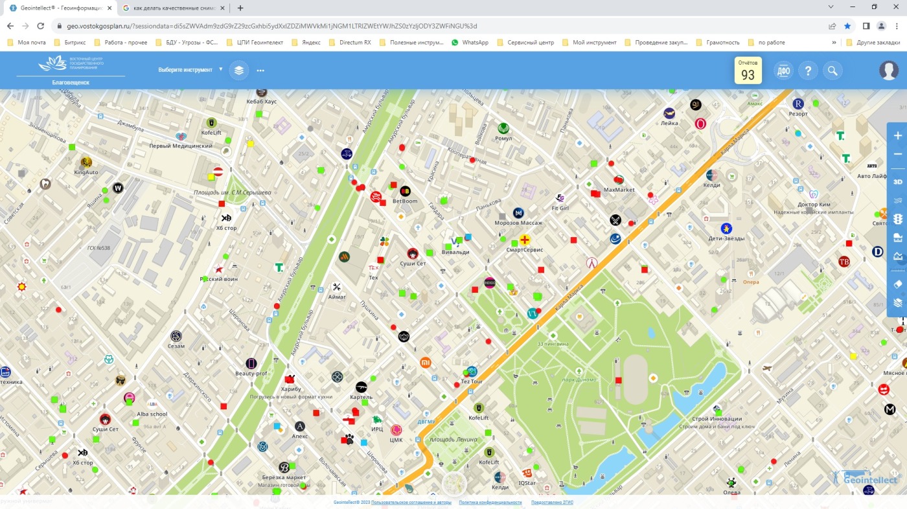907x509 pixels.
Task: Select the Аймаг map marker
Action: tap(337, 287)
